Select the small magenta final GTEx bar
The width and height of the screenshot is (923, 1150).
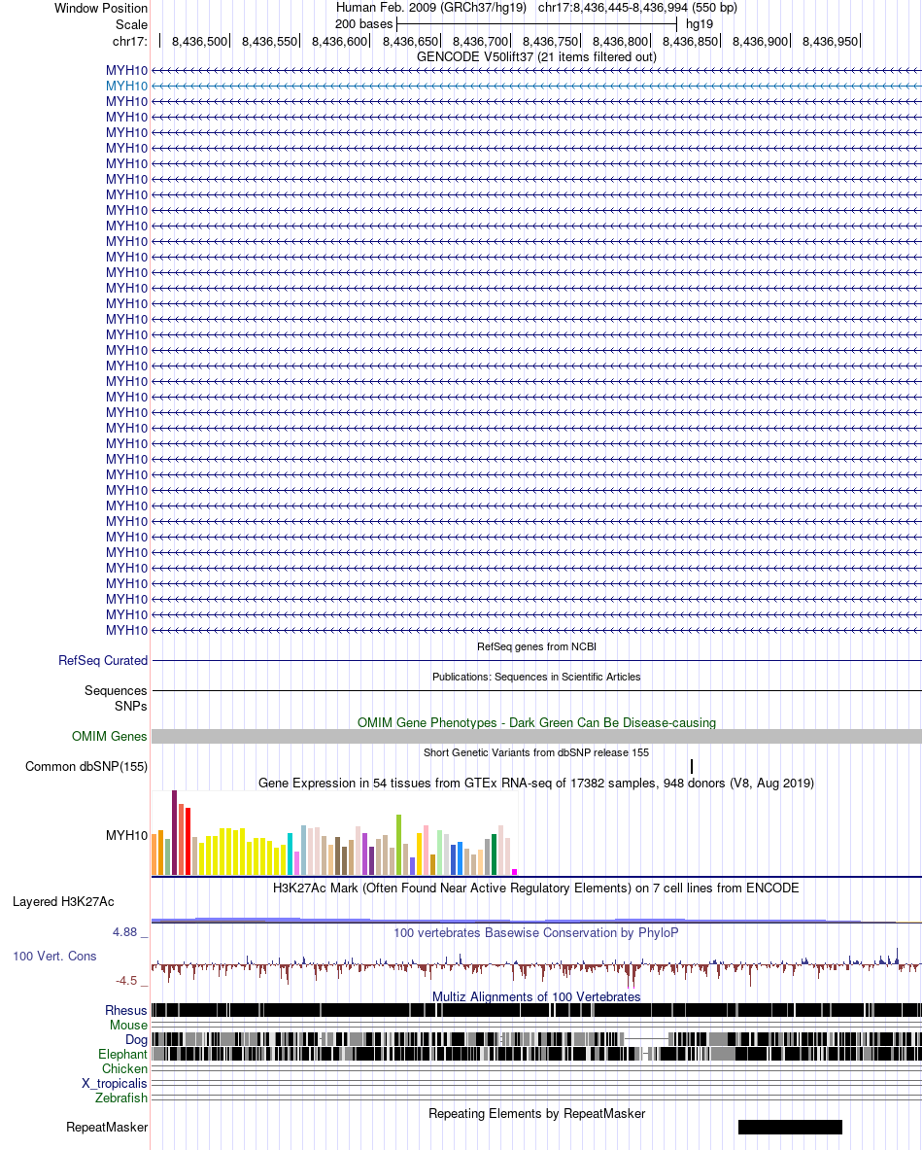point(515,872)
